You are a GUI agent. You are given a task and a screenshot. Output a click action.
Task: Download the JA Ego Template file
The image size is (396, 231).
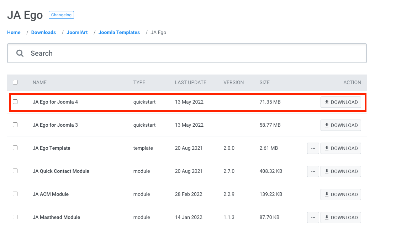point(340,148)
